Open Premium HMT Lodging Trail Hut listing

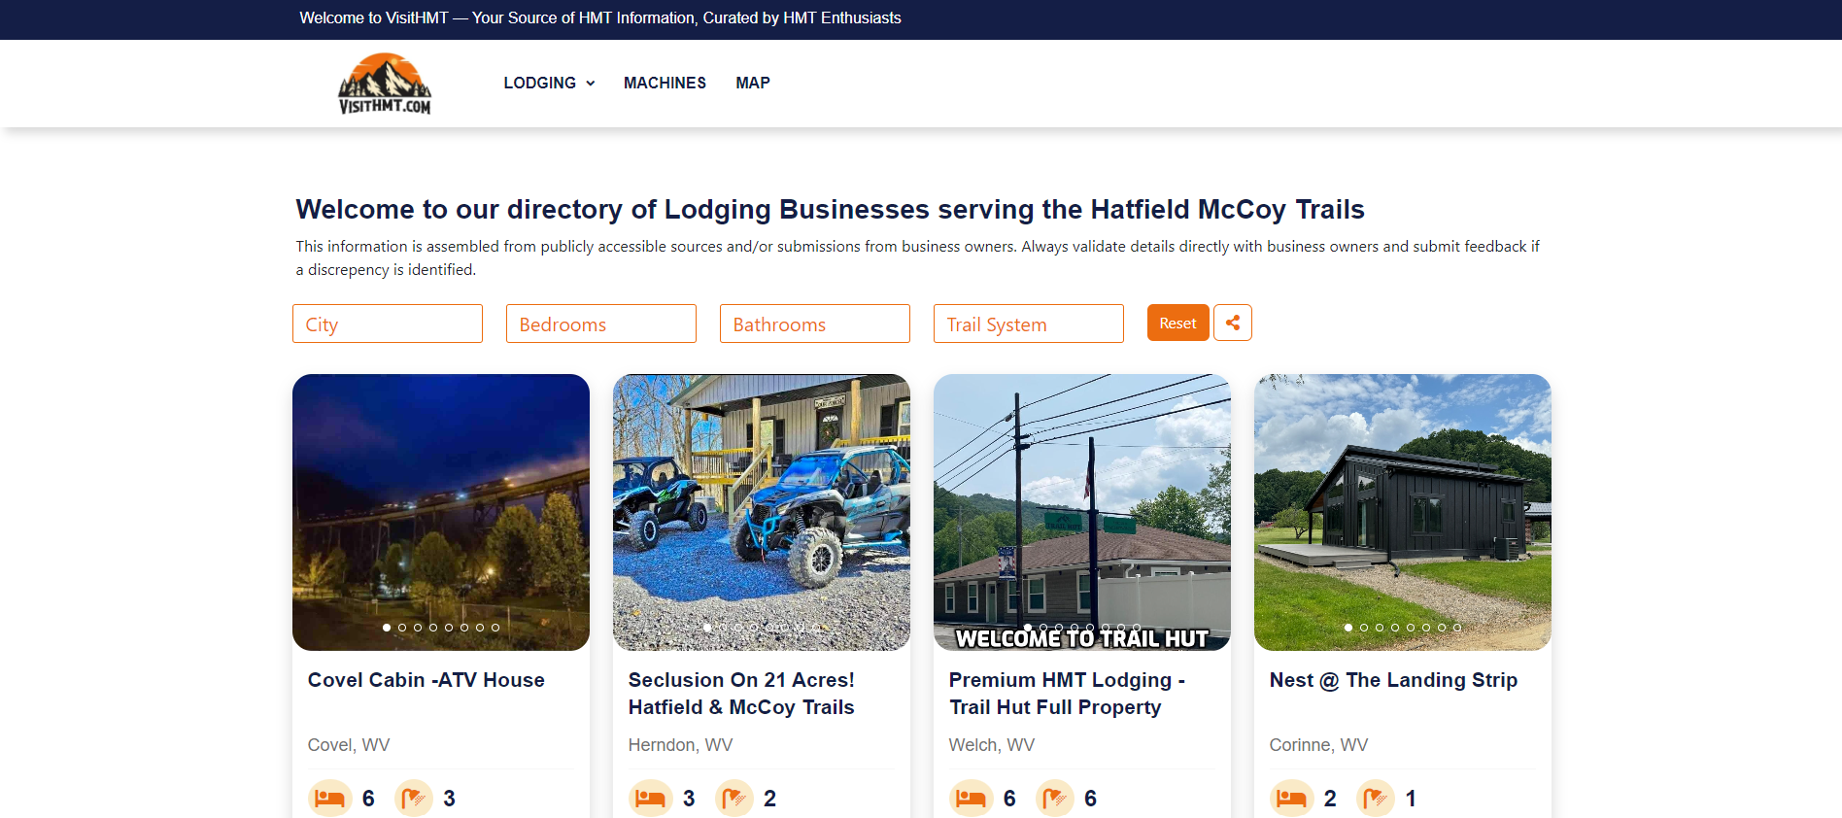(1066, 694)
